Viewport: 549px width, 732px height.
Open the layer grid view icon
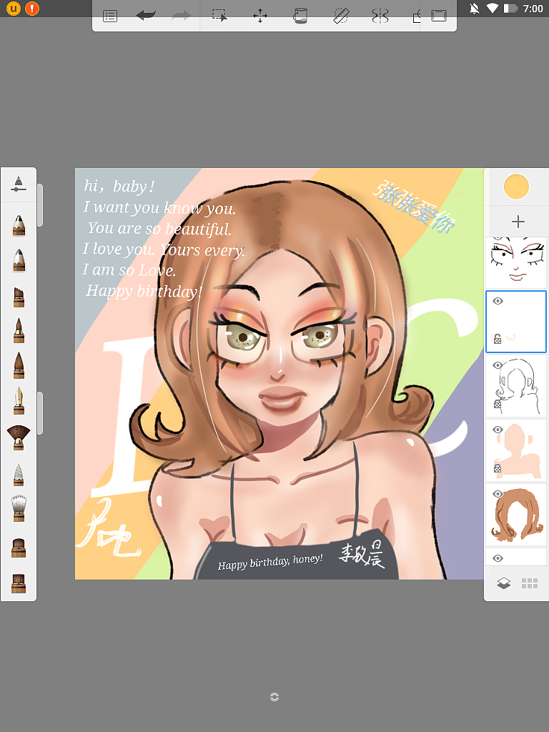[x=530, y=583]
